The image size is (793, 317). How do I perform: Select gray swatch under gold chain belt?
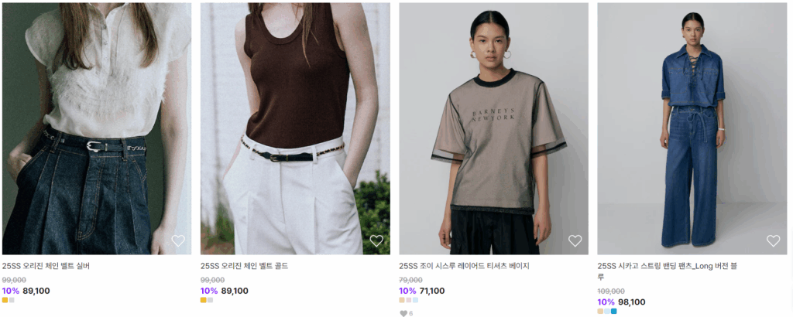pyautogui.click(x=210, y=300)
